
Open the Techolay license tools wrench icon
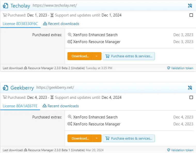(x=190, y=6)
